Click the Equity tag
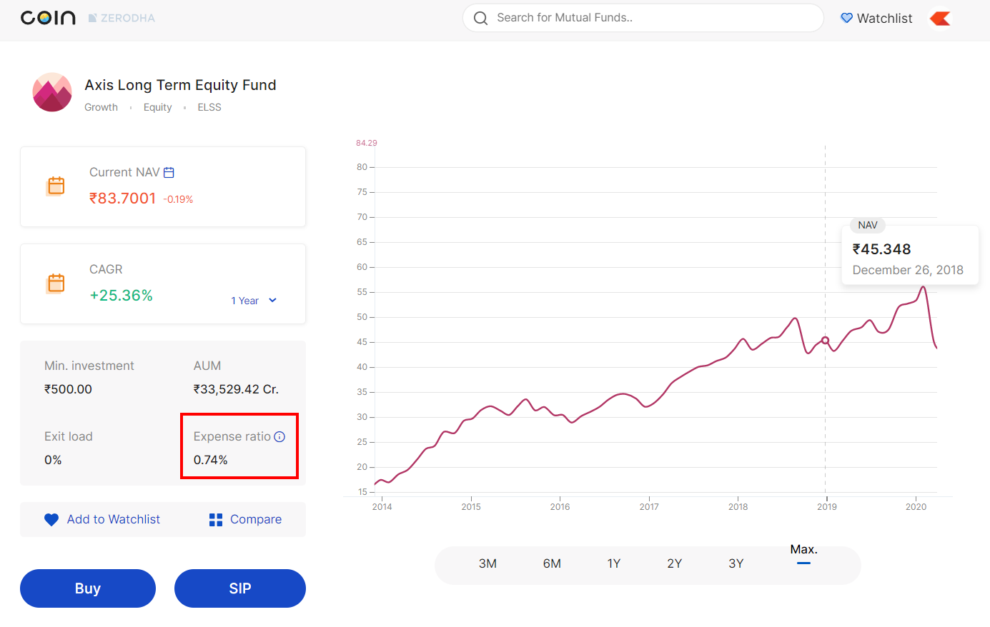Image resolution: width=990 pixels, height=627 pixels. pyautogui.click(x=157, y=107)
